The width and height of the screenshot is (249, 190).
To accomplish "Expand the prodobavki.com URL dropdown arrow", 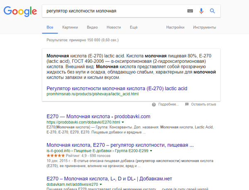I will click(x=123, y=122).
